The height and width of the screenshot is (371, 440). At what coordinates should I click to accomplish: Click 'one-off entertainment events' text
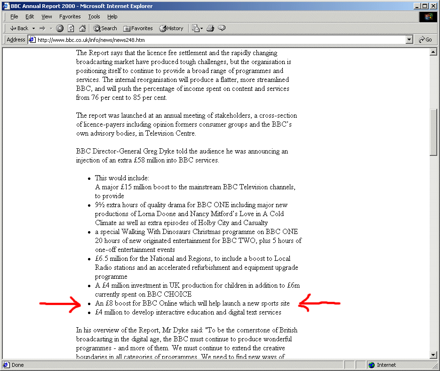tap(135, 250)
